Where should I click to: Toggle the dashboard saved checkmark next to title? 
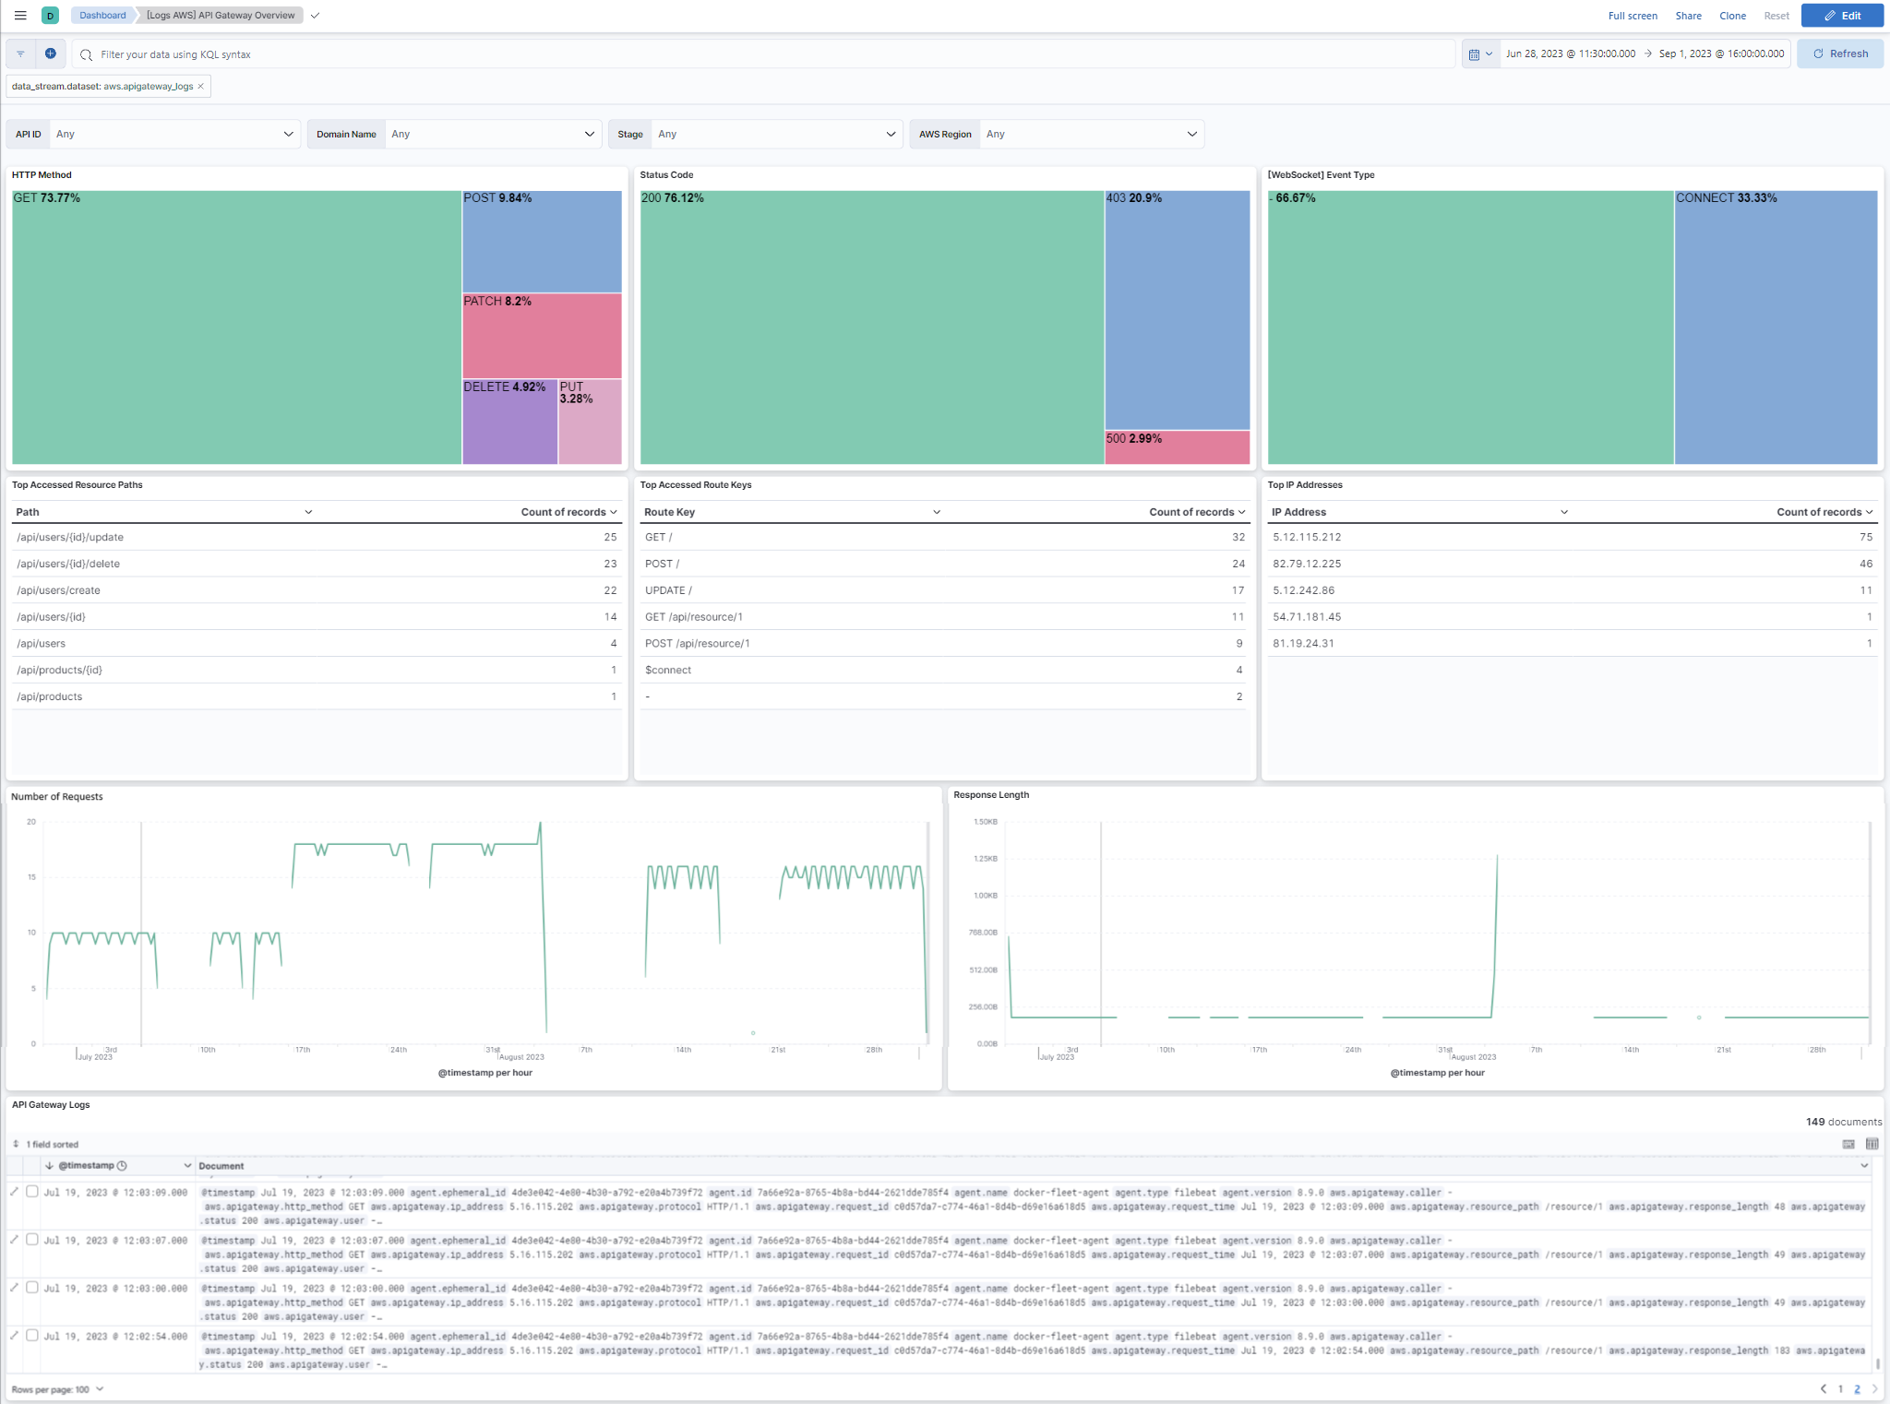coord(315,15)
